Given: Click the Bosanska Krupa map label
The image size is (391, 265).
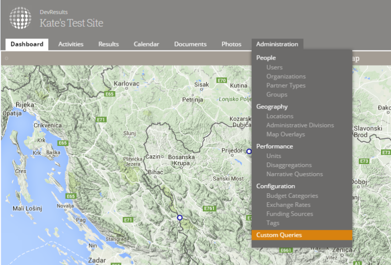Looking at the screenshot, I should coord(181,160).
